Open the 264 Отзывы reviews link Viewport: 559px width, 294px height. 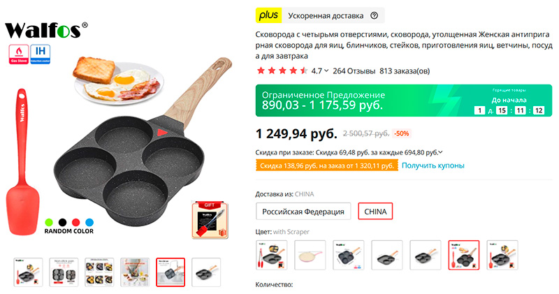tap(354, 71)
